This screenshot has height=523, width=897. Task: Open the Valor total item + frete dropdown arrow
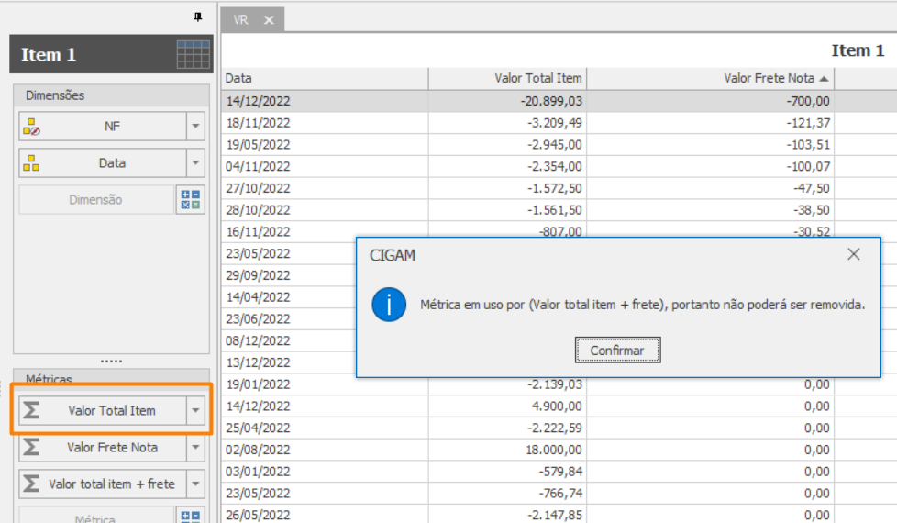coord(195,484)
